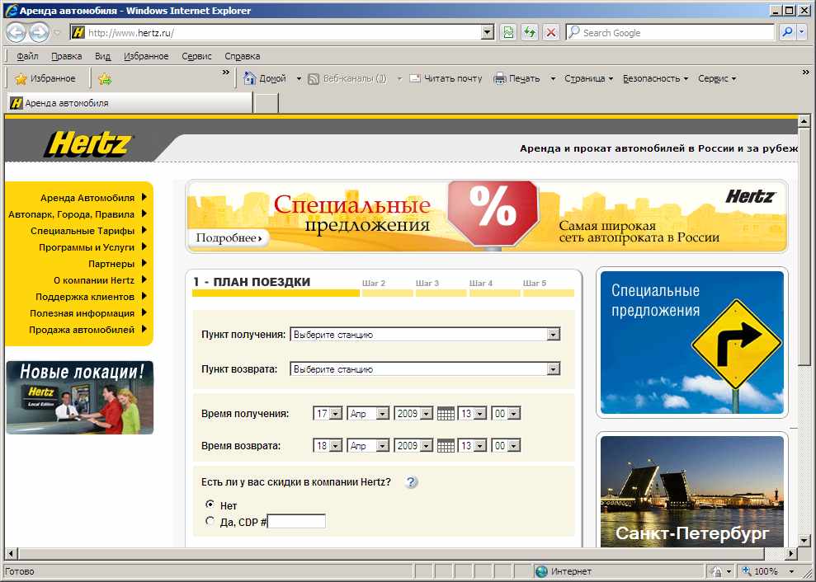Open the new blank tab button
This screenshot has height=582, width=816.
[266, 103]
